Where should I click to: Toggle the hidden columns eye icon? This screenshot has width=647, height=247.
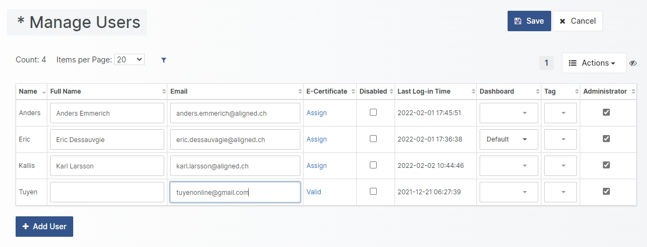click(x=633, y=63)
